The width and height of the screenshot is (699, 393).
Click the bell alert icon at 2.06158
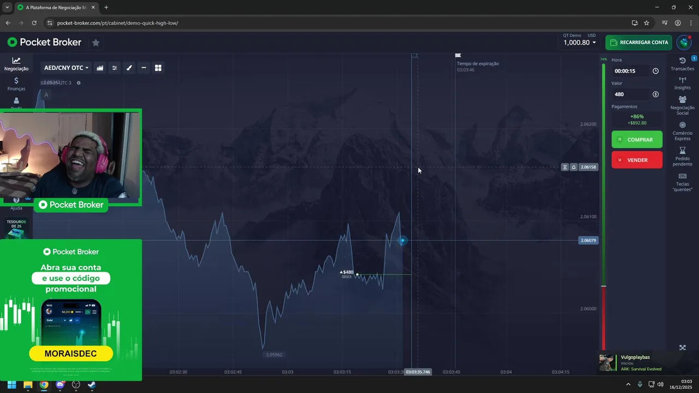click(573, 167)
